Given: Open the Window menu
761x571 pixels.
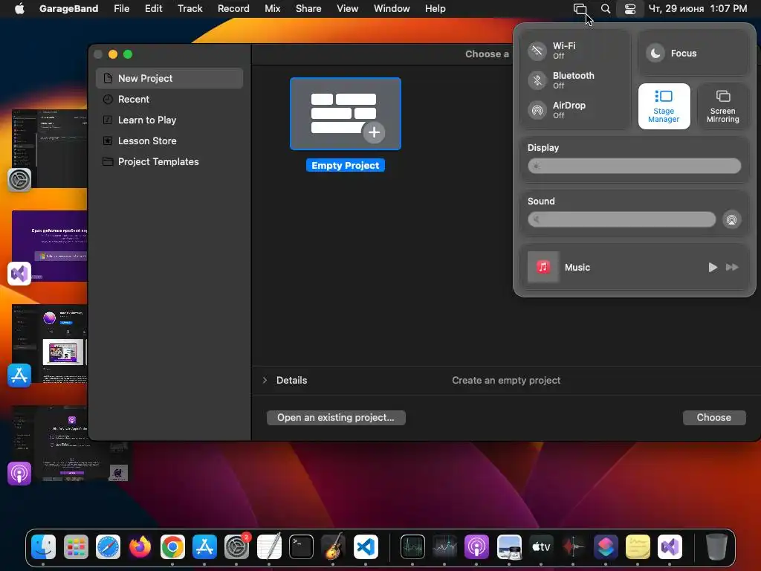Looking at the screenshot, I should pyautogui.click(x=392, y=9).
